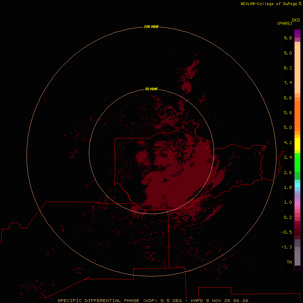Click the 0.2 legend value
The image size is (303, 303).
(288, 217)
